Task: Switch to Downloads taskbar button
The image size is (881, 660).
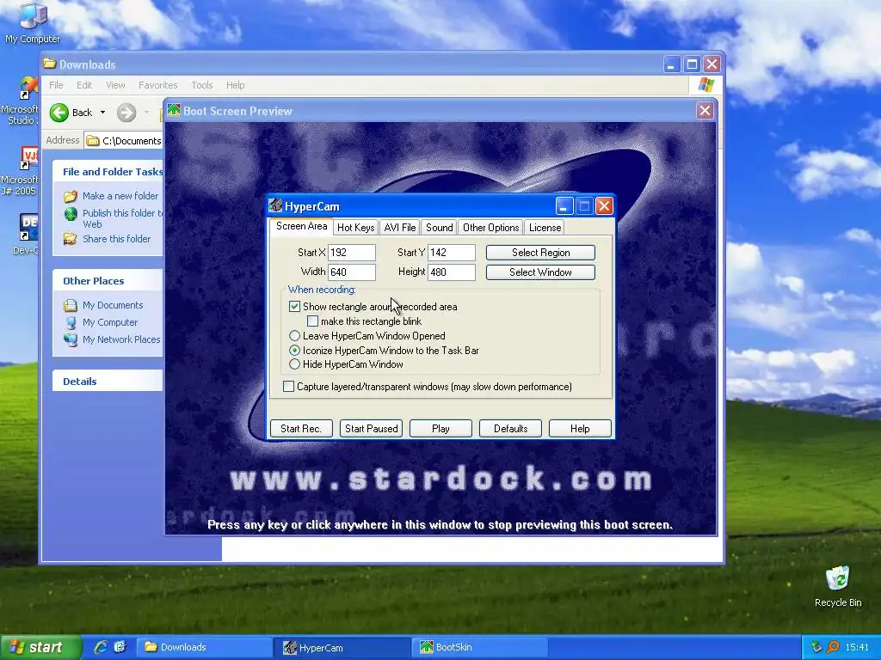Action: click(x=205, y=647)
